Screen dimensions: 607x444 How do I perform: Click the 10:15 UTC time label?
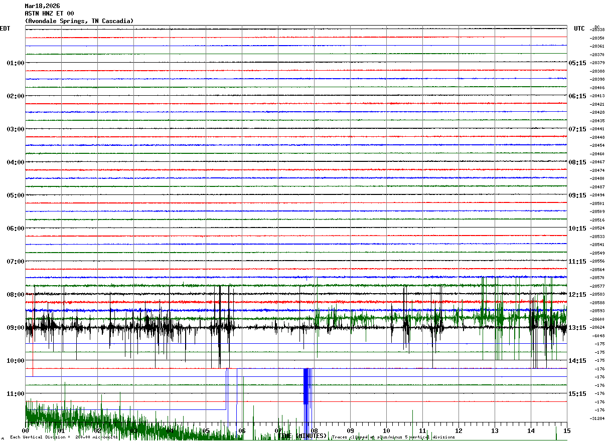tap(577, 229)
